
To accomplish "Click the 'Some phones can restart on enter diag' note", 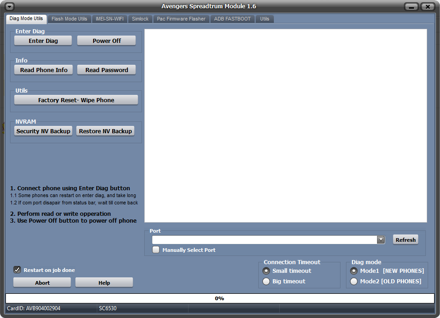I will pyautogui.click(x=73, y=195).
